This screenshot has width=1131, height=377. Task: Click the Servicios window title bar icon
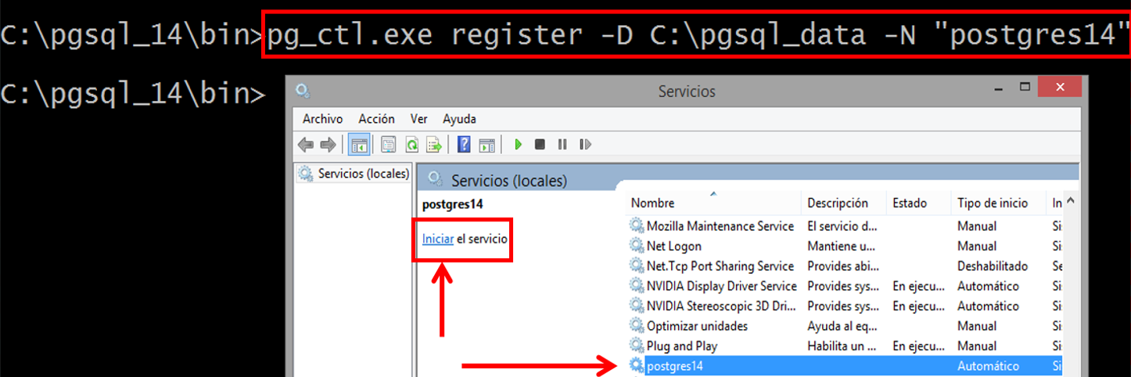(x=303, y=91)
